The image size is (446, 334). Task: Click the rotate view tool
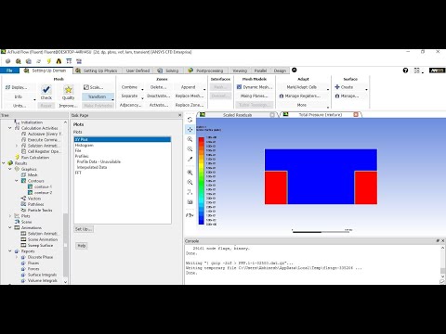pos(190,120)
